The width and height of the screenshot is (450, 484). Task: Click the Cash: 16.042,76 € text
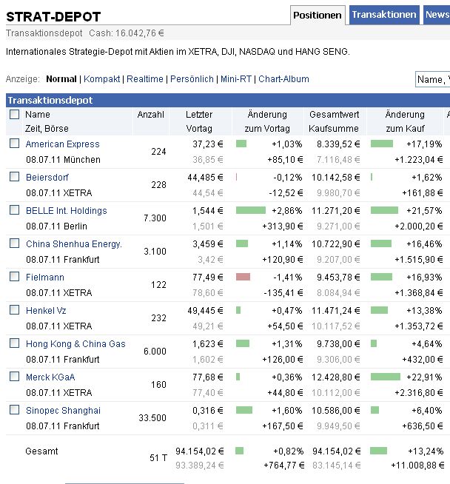[127, 33]
